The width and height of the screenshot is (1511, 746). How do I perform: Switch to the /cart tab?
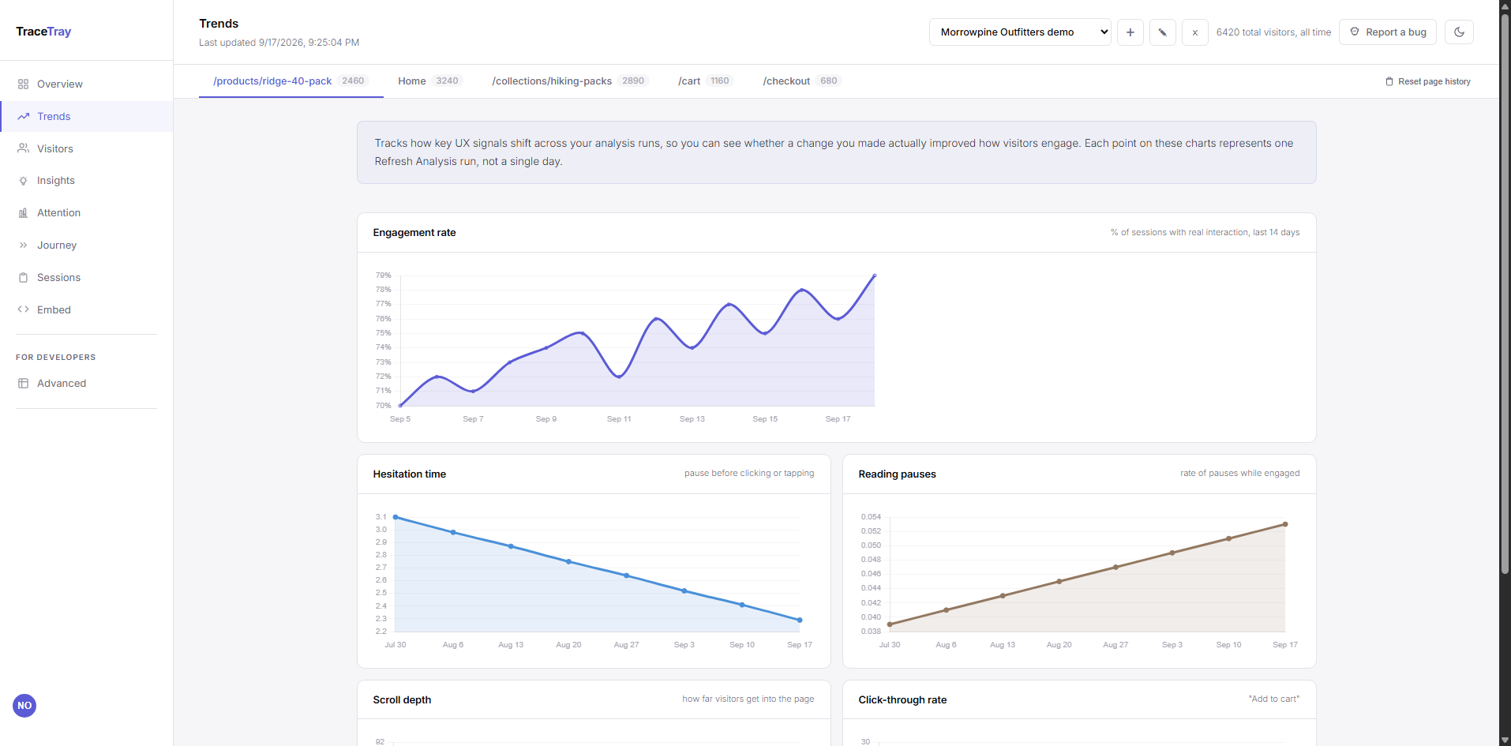pos(706,81)
